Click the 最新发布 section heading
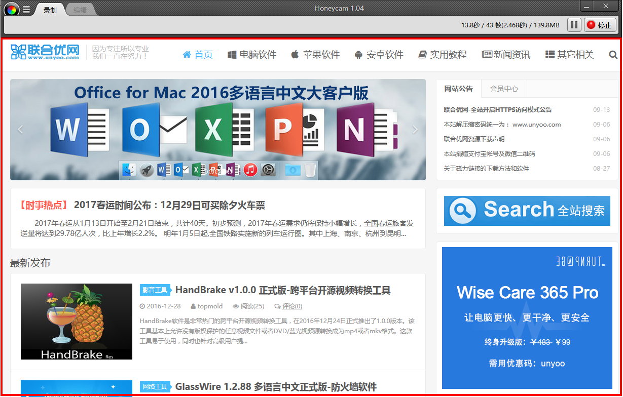The height and width of the screenshot is (397, 623). 30,263
